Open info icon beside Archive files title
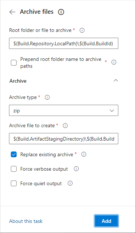 coord(61,12)
